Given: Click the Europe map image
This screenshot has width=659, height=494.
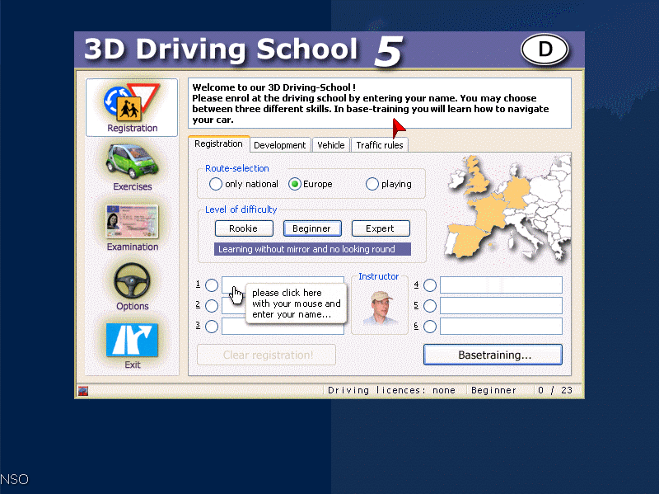Looking at the screenshot, I should coord(507,209).
